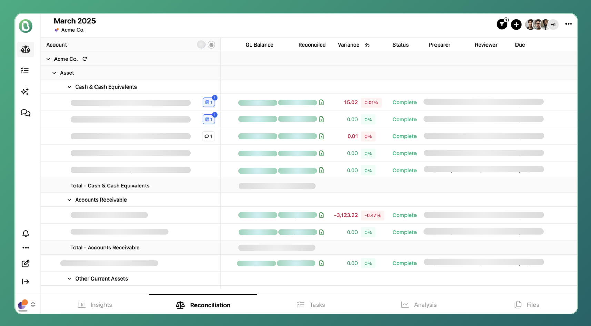Click the 0.01 variance value
591x326 pixels.
coord(353,136)
